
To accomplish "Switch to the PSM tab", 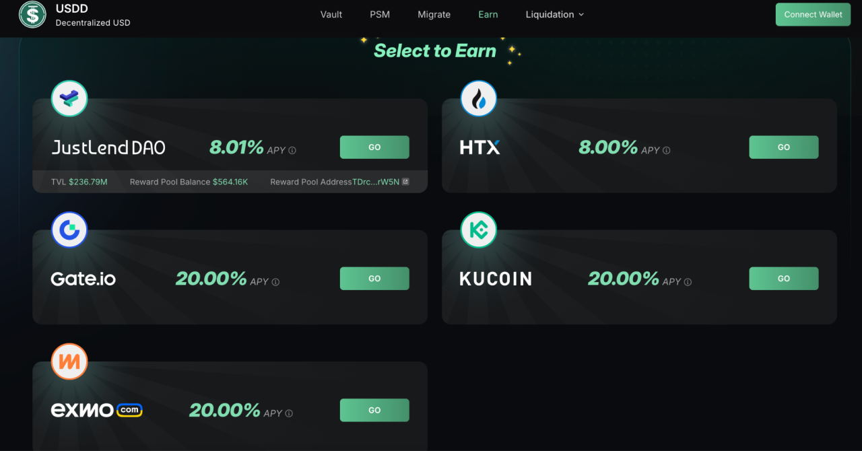I will pos(380,14).
